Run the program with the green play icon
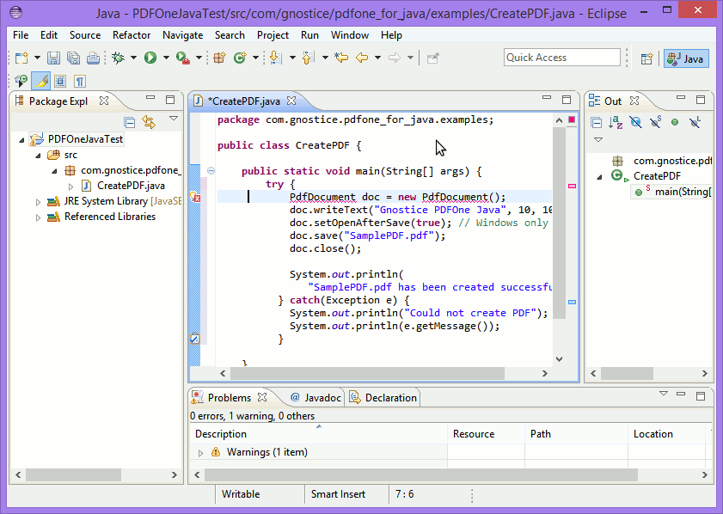Viewport: 723px width, 514px height. point(150,58)
